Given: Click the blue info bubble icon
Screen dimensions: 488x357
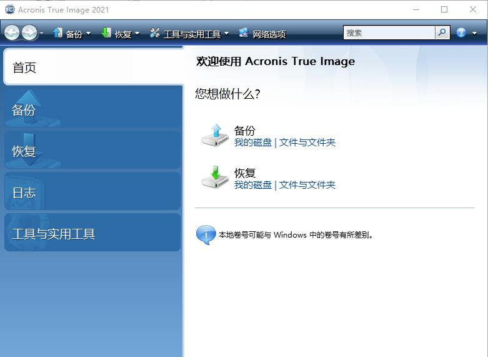Looking at the screenshot, I should [206, 234].
